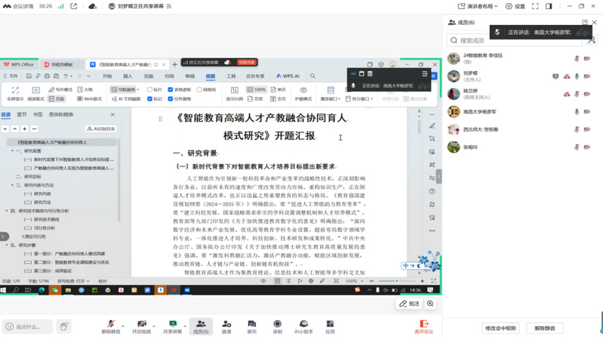The height and width of the screenshot is (341, 603).
Task: Click the 批注 annotate button
Action: pos(409,304)
